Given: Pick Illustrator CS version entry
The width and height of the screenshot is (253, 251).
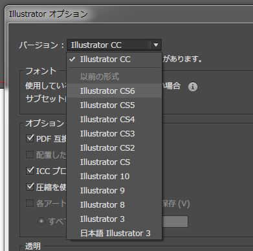Looking at the screenshot, I should pyautogui.click(x=115, y=162).
